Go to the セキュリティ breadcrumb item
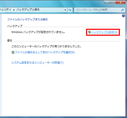The width and height of the screenshot is (127, 118). tap(5, 10)
